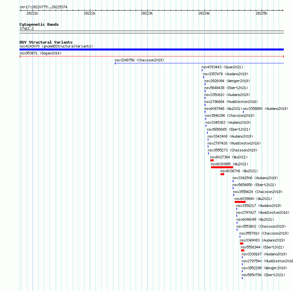Click the nsv3341506 (Audano2019) label

[255, 178]
